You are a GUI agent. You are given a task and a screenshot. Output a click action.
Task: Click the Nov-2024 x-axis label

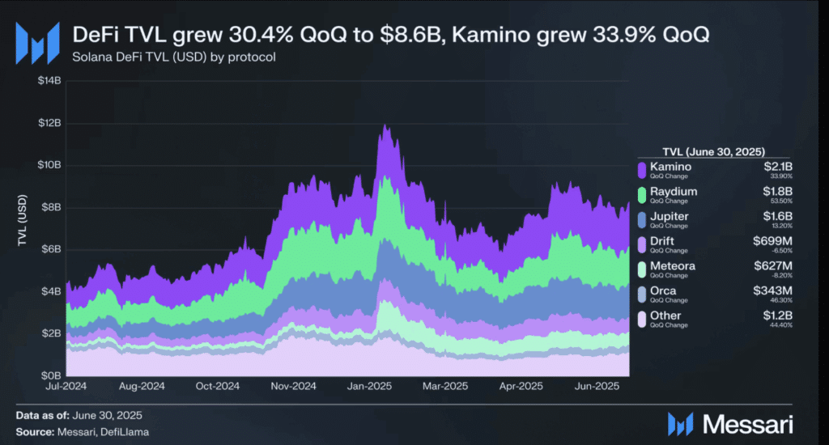point(293,386)
